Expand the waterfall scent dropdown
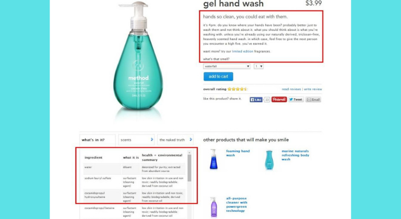The image size is (401, 219). click(x=227, y=66)
